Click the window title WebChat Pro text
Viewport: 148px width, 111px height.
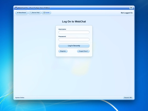[x=34, y=8]
